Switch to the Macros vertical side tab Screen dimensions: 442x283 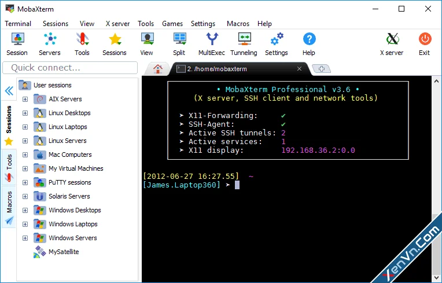9,207
